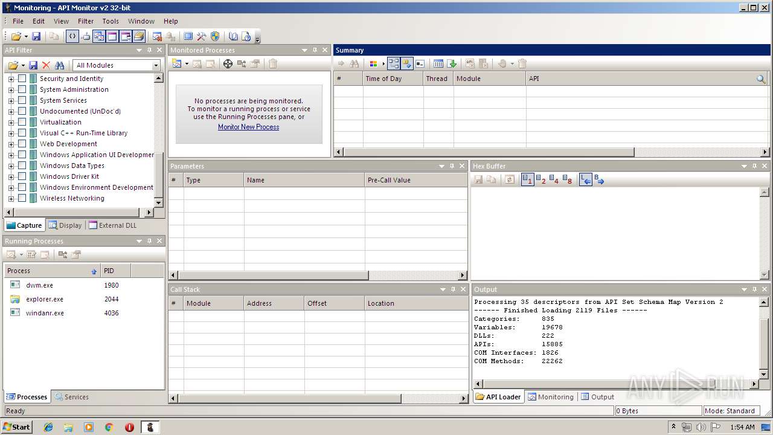Save the API filter with floppy icon
Screen dimensions: 773x435
[33, 65]
